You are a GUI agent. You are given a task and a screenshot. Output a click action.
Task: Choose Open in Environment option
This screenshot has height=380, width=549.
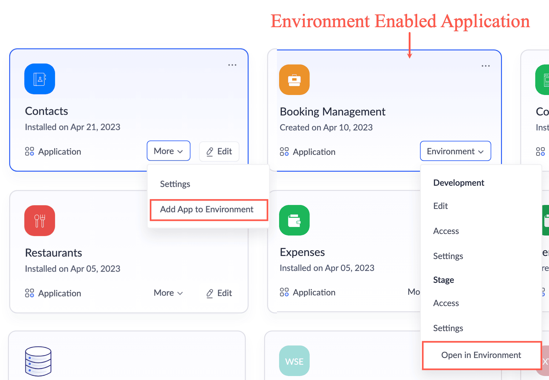(481, 355)
